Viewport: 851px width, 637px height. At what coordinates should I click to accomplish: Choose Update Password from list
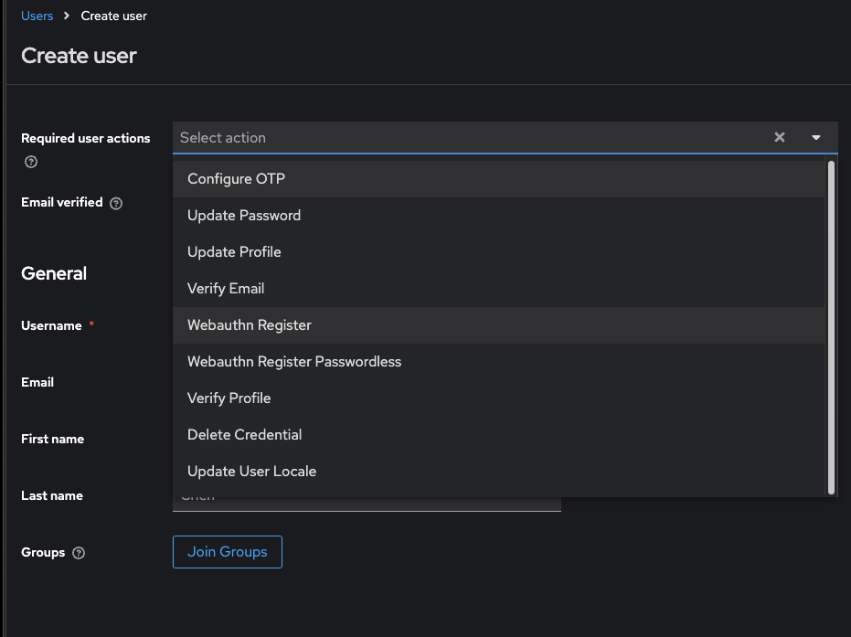(244, 216)
